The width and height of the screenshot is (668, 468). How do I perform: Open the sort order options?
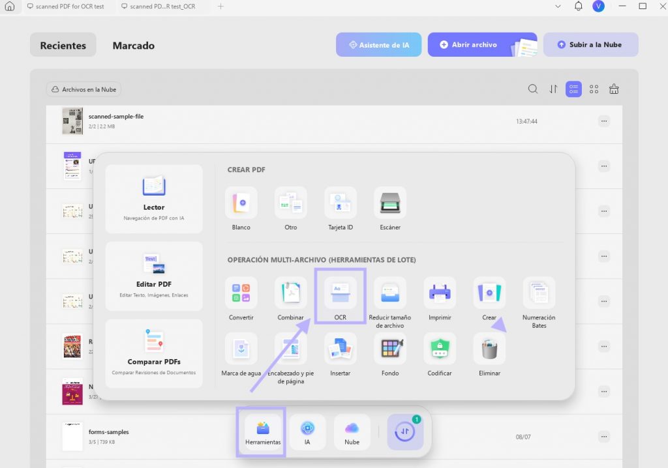tap(553, 89)
